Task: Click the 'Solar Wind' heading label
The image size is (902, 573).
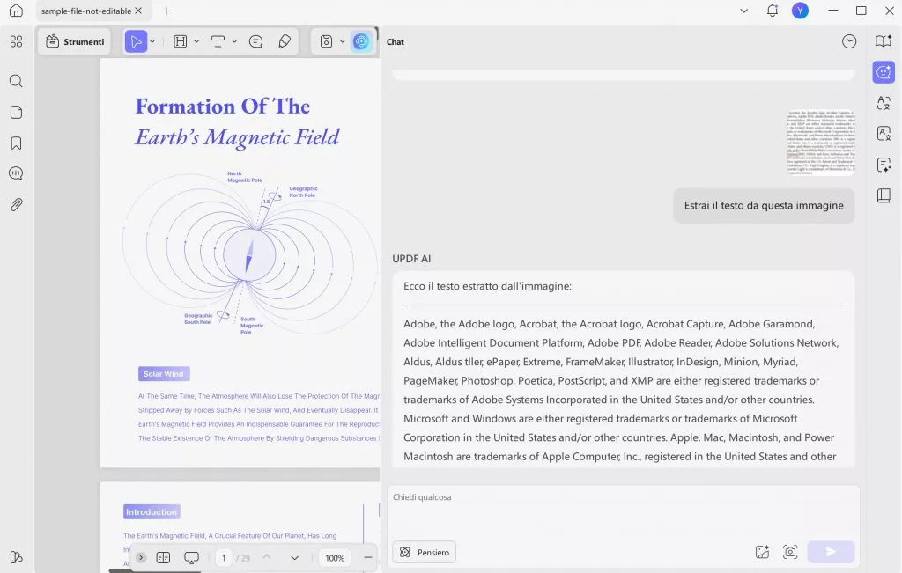Action: click(163, 373)
